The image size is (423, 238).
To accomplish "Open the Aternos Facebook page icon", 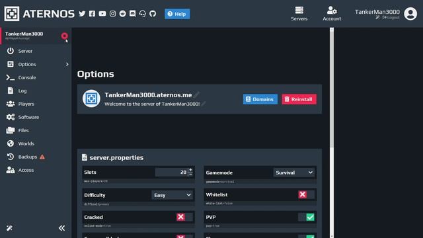I will [92, 13].
